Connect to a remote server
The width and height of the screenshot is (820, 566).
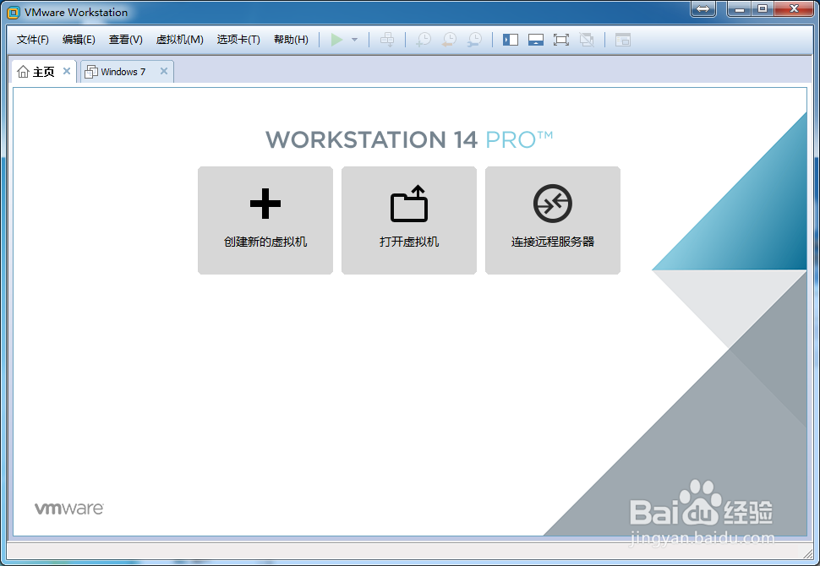tap(552, 220)
